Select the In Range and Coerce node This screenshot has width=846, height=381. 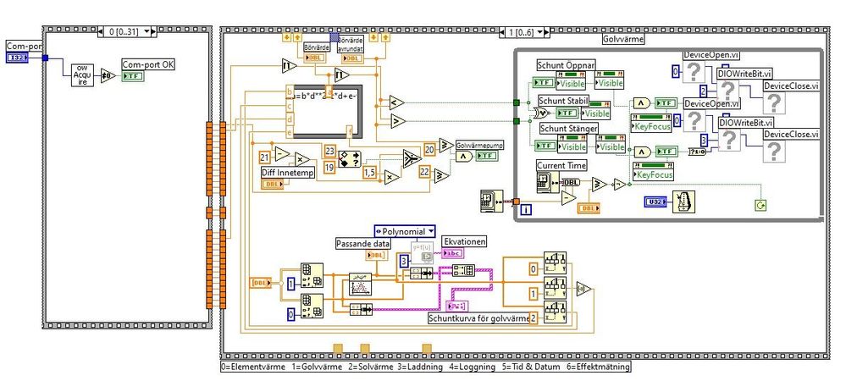(350, 159)
